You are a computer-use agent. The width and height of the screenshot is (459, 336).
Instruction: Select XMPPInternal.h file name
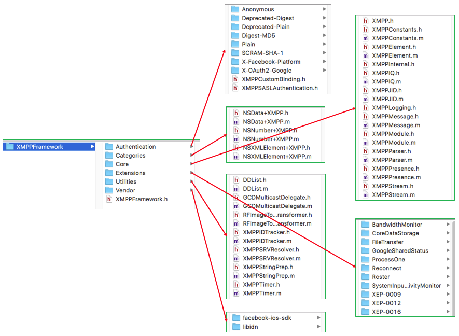pos(393,64)
